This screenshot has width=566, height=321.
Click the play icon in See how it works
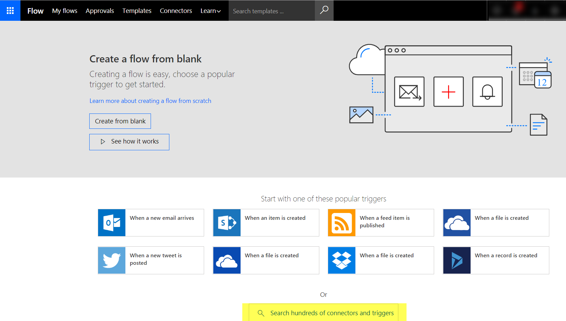[x=103, y=141]
